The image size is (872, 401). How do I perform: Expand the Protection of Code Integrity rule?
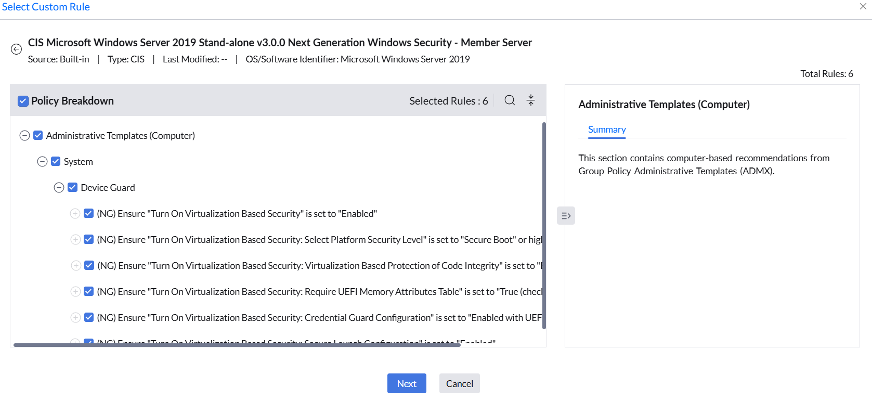pyautogui.click(x=76, y=265)
